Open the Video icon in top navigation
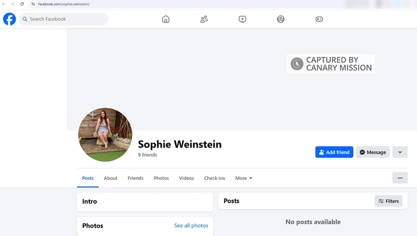This screenshot has width=417, height=236. click(x=242, y=19)
